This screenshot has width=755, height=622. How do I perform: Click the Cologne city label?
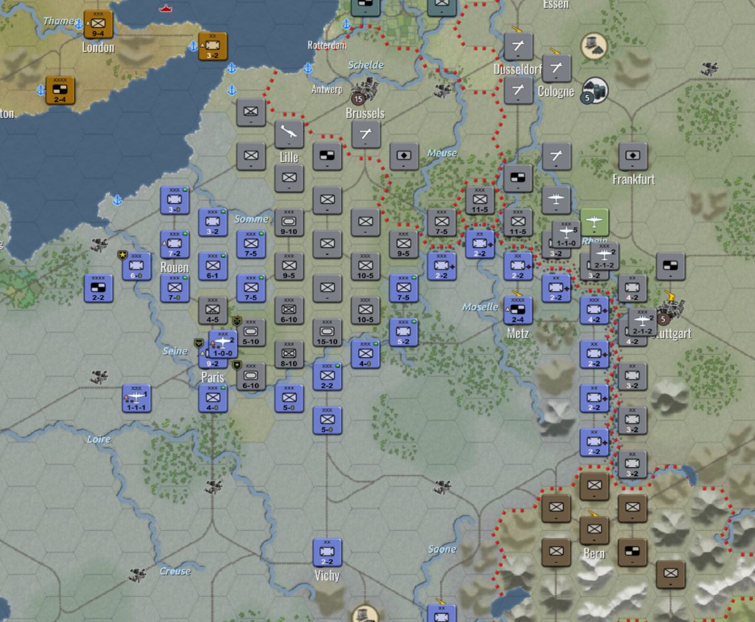point(556,92)
